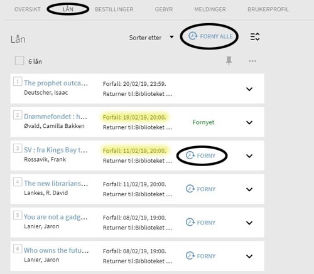Viewport: 314px width, 274px height.
Task: Open the Gebyr tab
Action: 164,9
